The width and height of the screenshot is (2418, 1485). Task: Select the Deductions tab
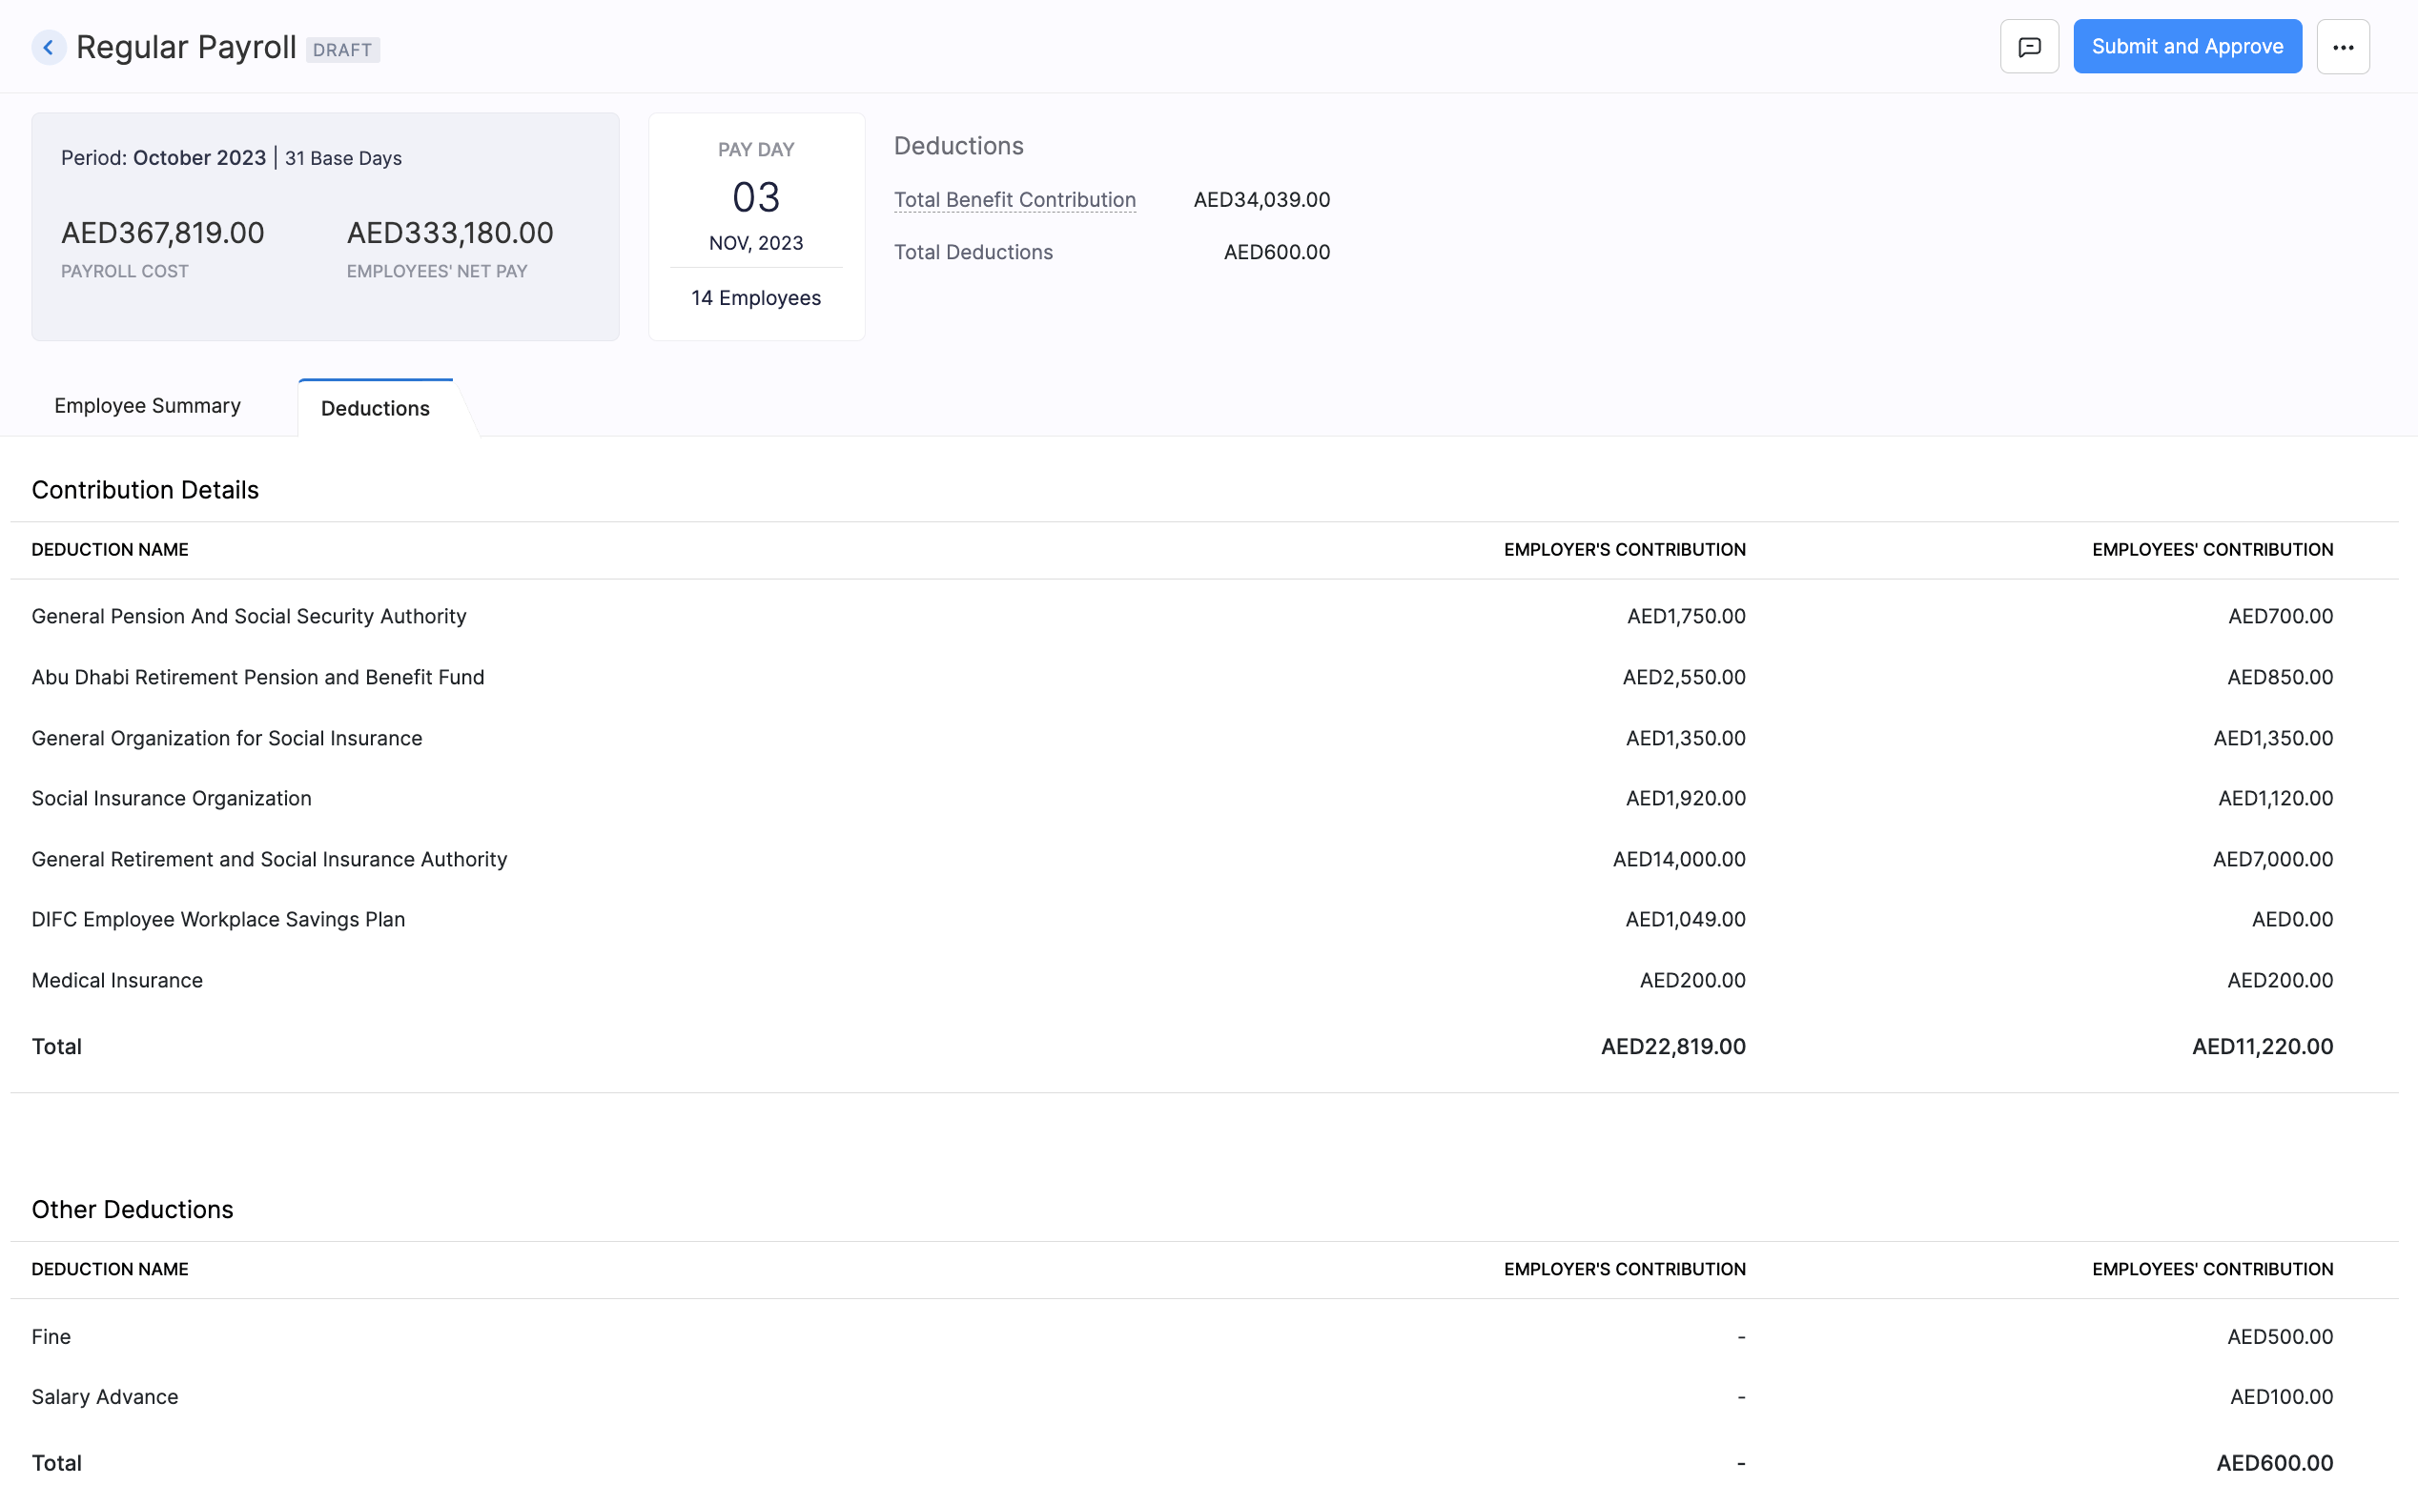(375, 407)
